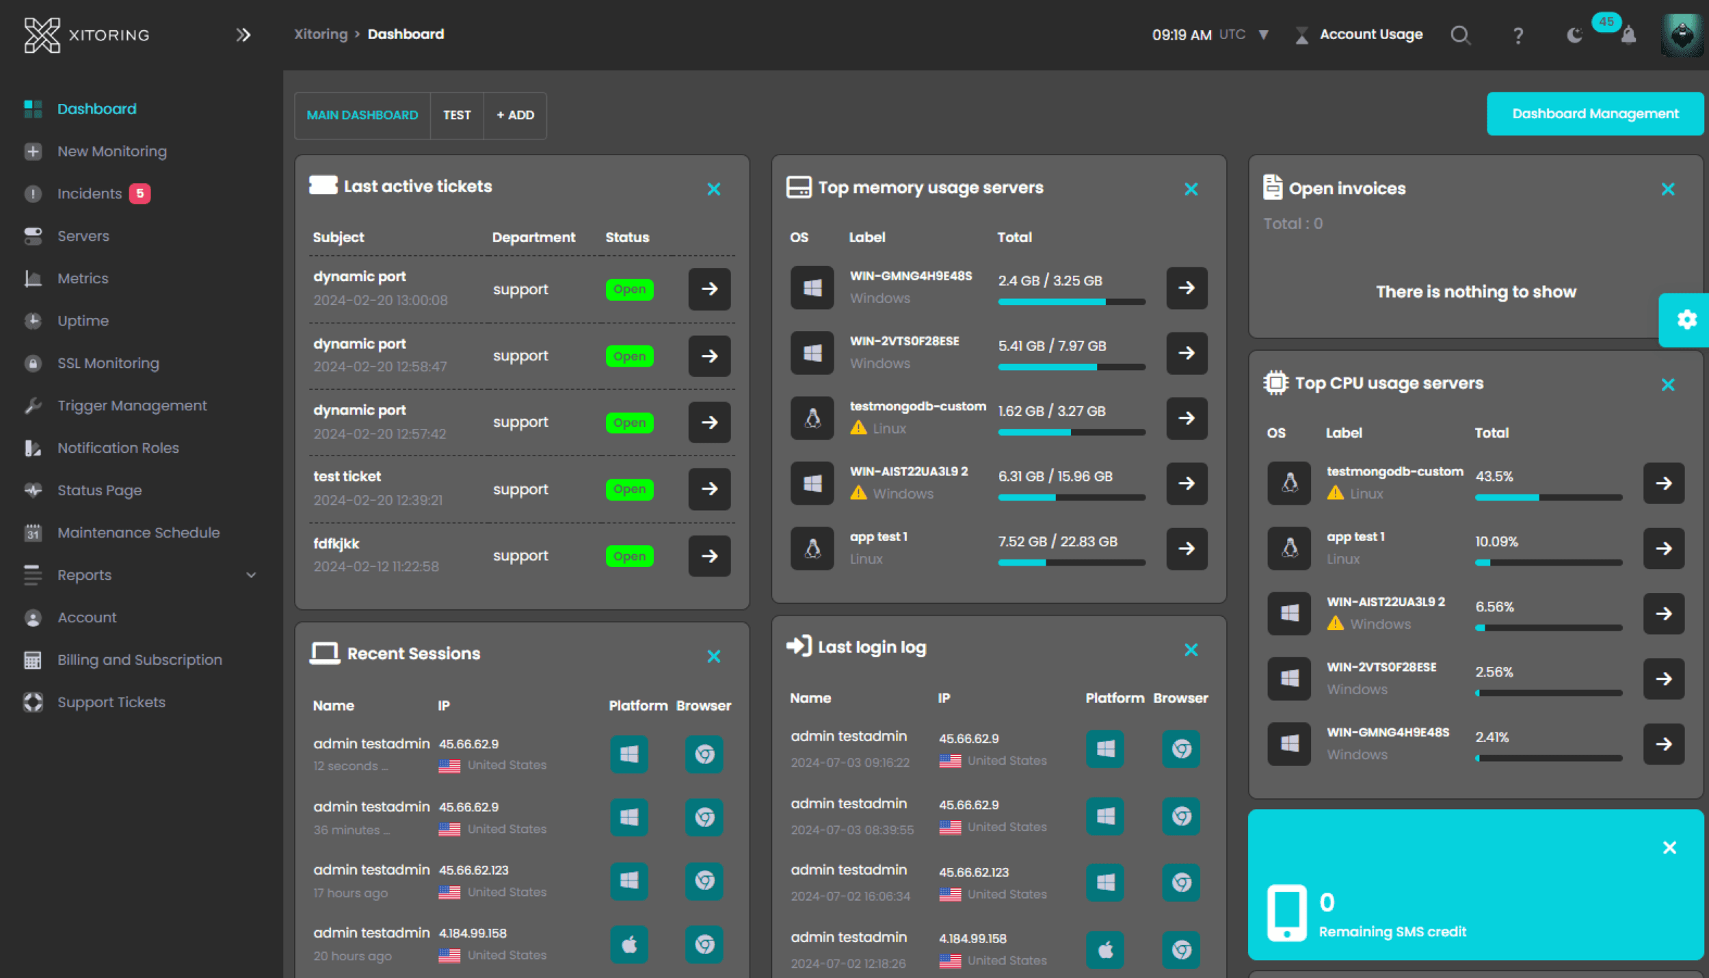Open the test ticket arrow button
Image resolution: width=1709 pixels, height=978 pixels.
pyautogui.click(x=709, y=489)
